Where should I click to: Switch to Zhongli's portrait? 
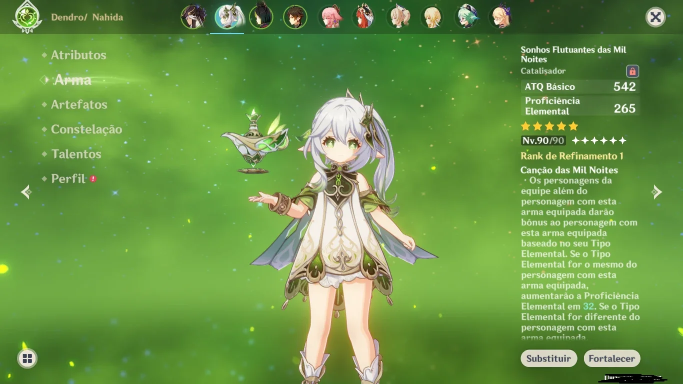[x=295, y=17]
